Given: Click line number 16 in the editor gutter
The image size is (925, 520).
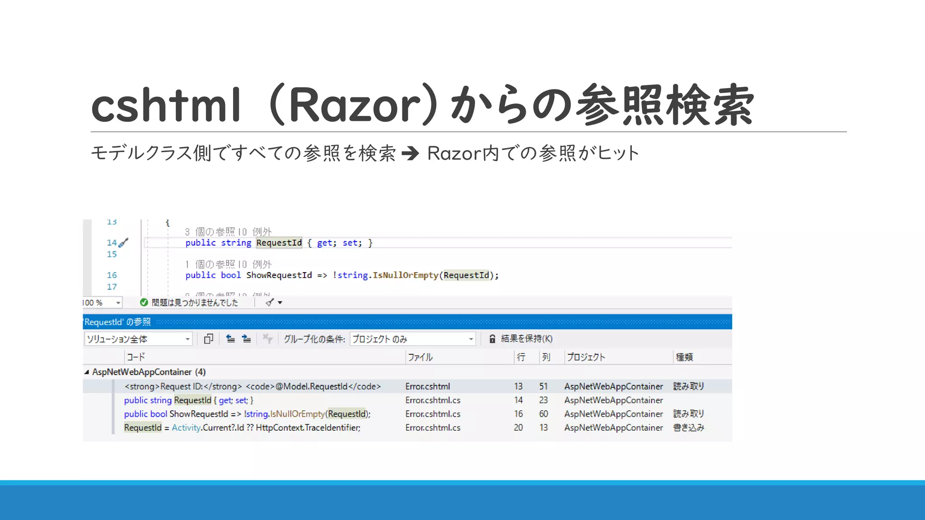Looking at the screenshot, I should coord(112,275).
